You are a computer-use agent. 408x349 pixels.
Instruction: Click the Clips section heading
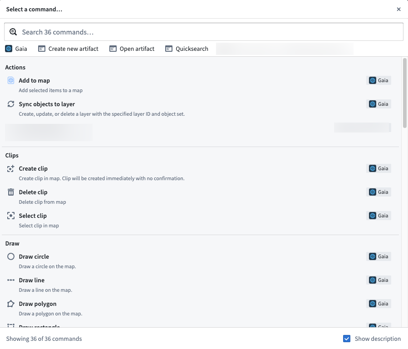(x=12, y=155)
